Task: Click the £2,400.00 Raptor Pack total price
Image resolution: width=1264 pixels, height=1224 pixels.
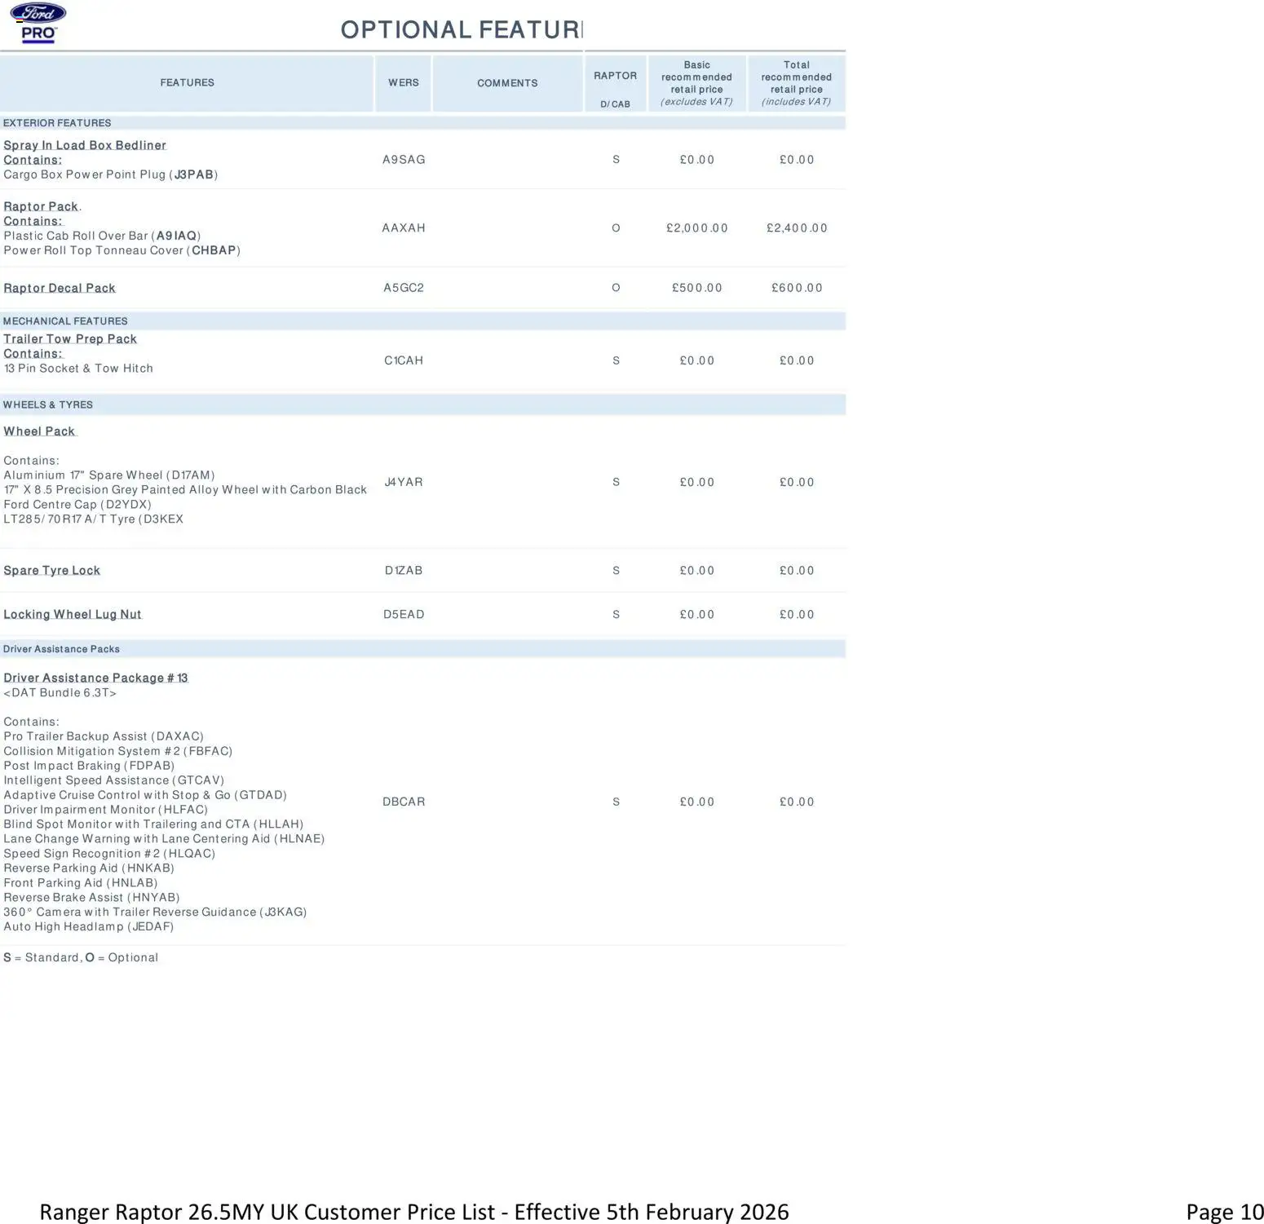Action: [x=797, y=228]
